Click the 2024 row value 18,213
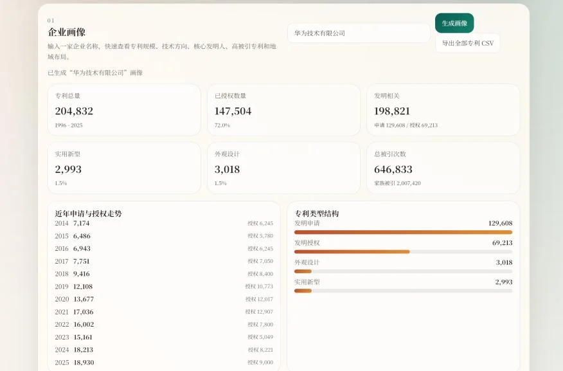The width and height of the screenshot is (563, 371). pos(83,350)
